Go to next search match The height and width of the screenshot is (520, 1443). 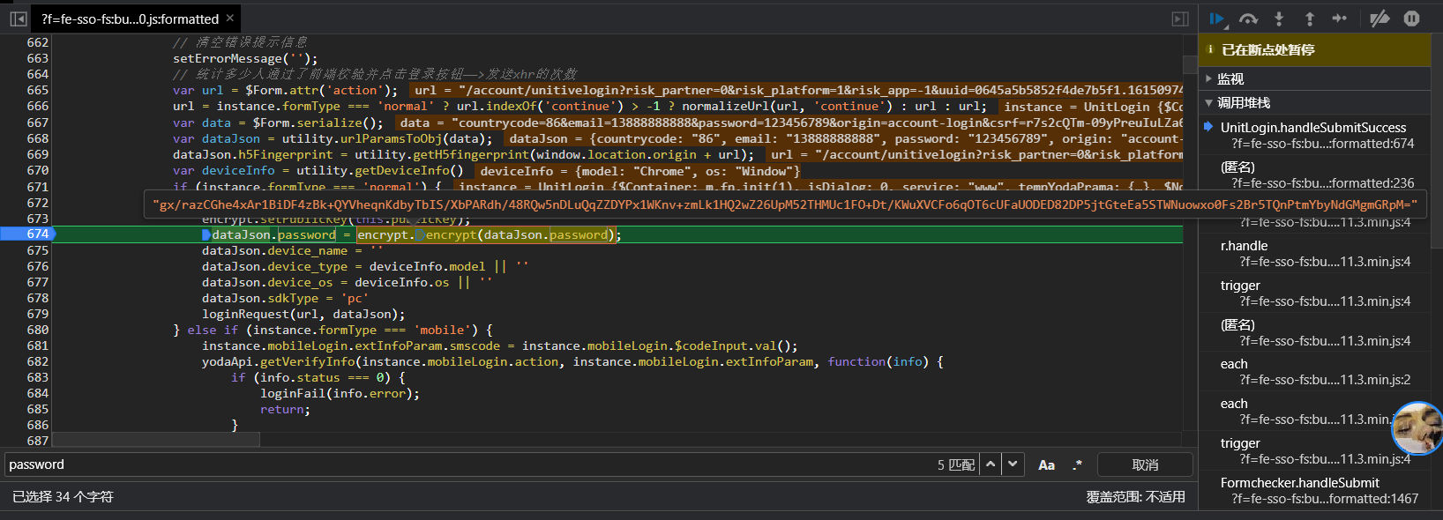pos(1013,464)
